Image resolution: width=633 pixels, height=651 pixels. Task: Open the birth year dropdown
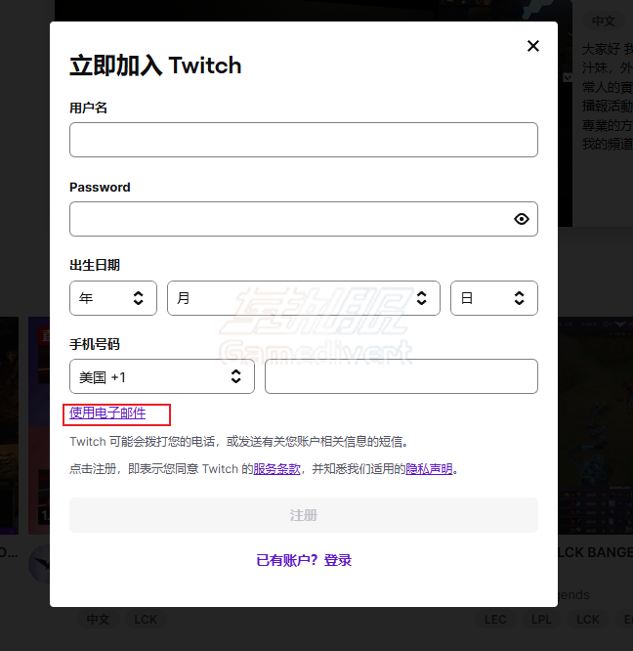click(113, 298)
